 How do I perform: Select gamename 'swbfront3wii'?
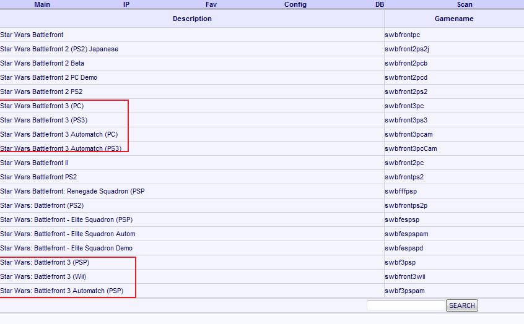[x=405, y=276]
